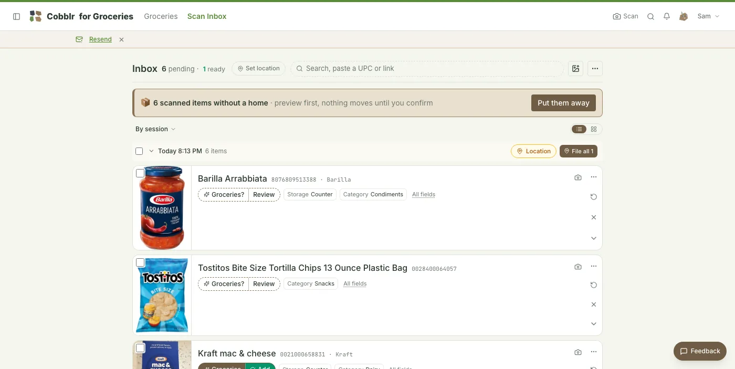Switch to grid view
This screenshot has width=735, height=369.
[594, 129]
